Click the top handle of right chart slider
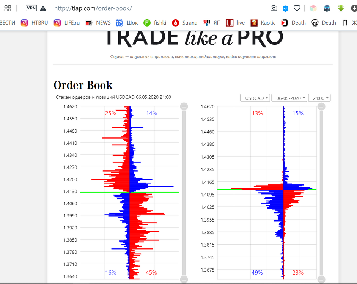 (x=321, y=106)
